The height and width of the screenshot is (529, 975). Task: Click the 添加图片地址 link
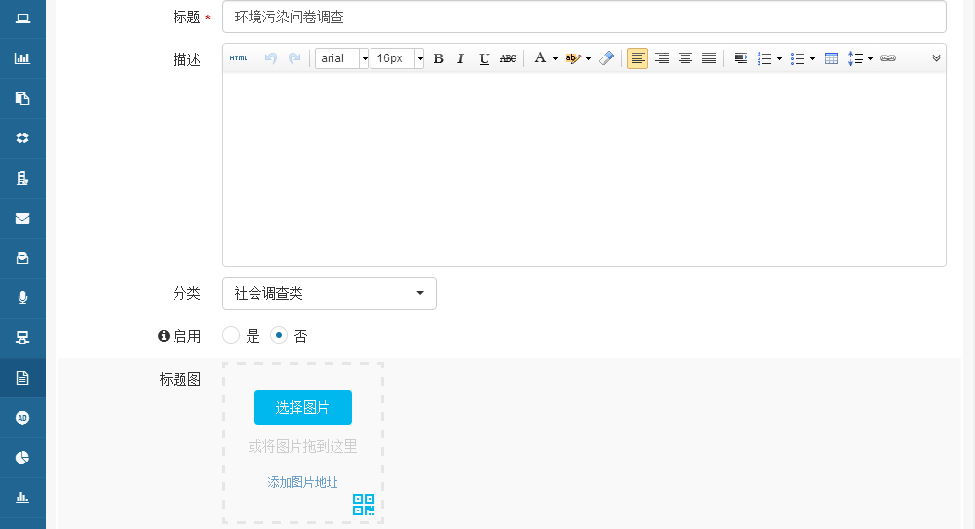click(x=303, y=482)
